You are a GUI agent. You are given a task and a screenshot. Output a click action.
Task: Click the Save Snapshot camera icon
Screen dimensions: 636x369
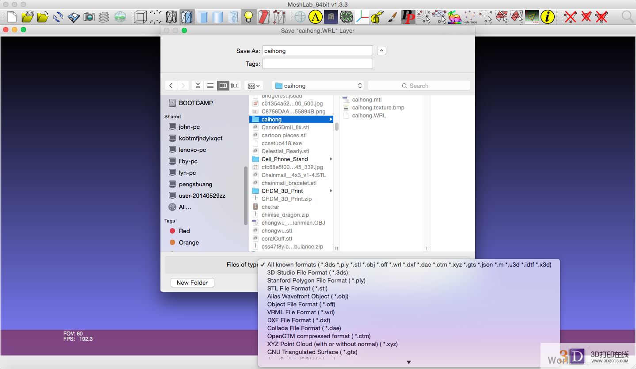click(89, 17)
